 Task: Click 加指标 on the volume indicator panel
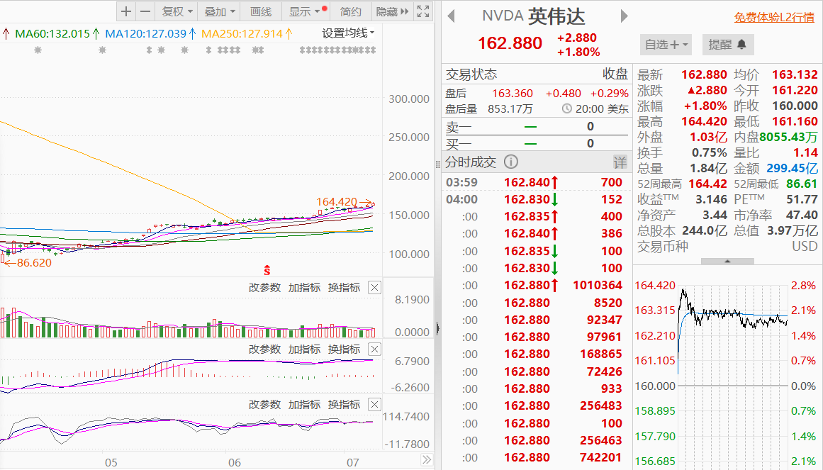(x=304, y=287)
